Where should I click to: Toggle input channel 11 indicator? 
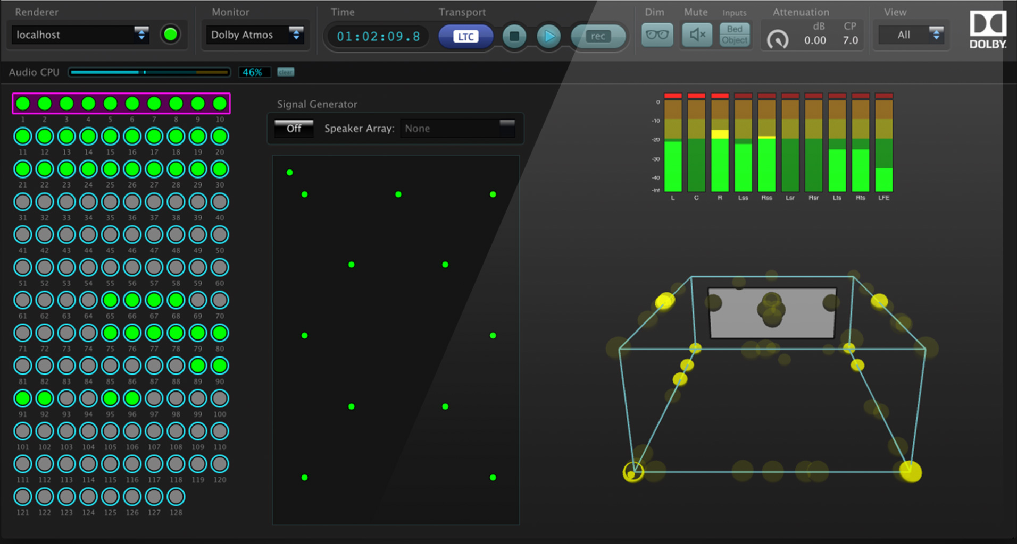[x=22, y=137]
